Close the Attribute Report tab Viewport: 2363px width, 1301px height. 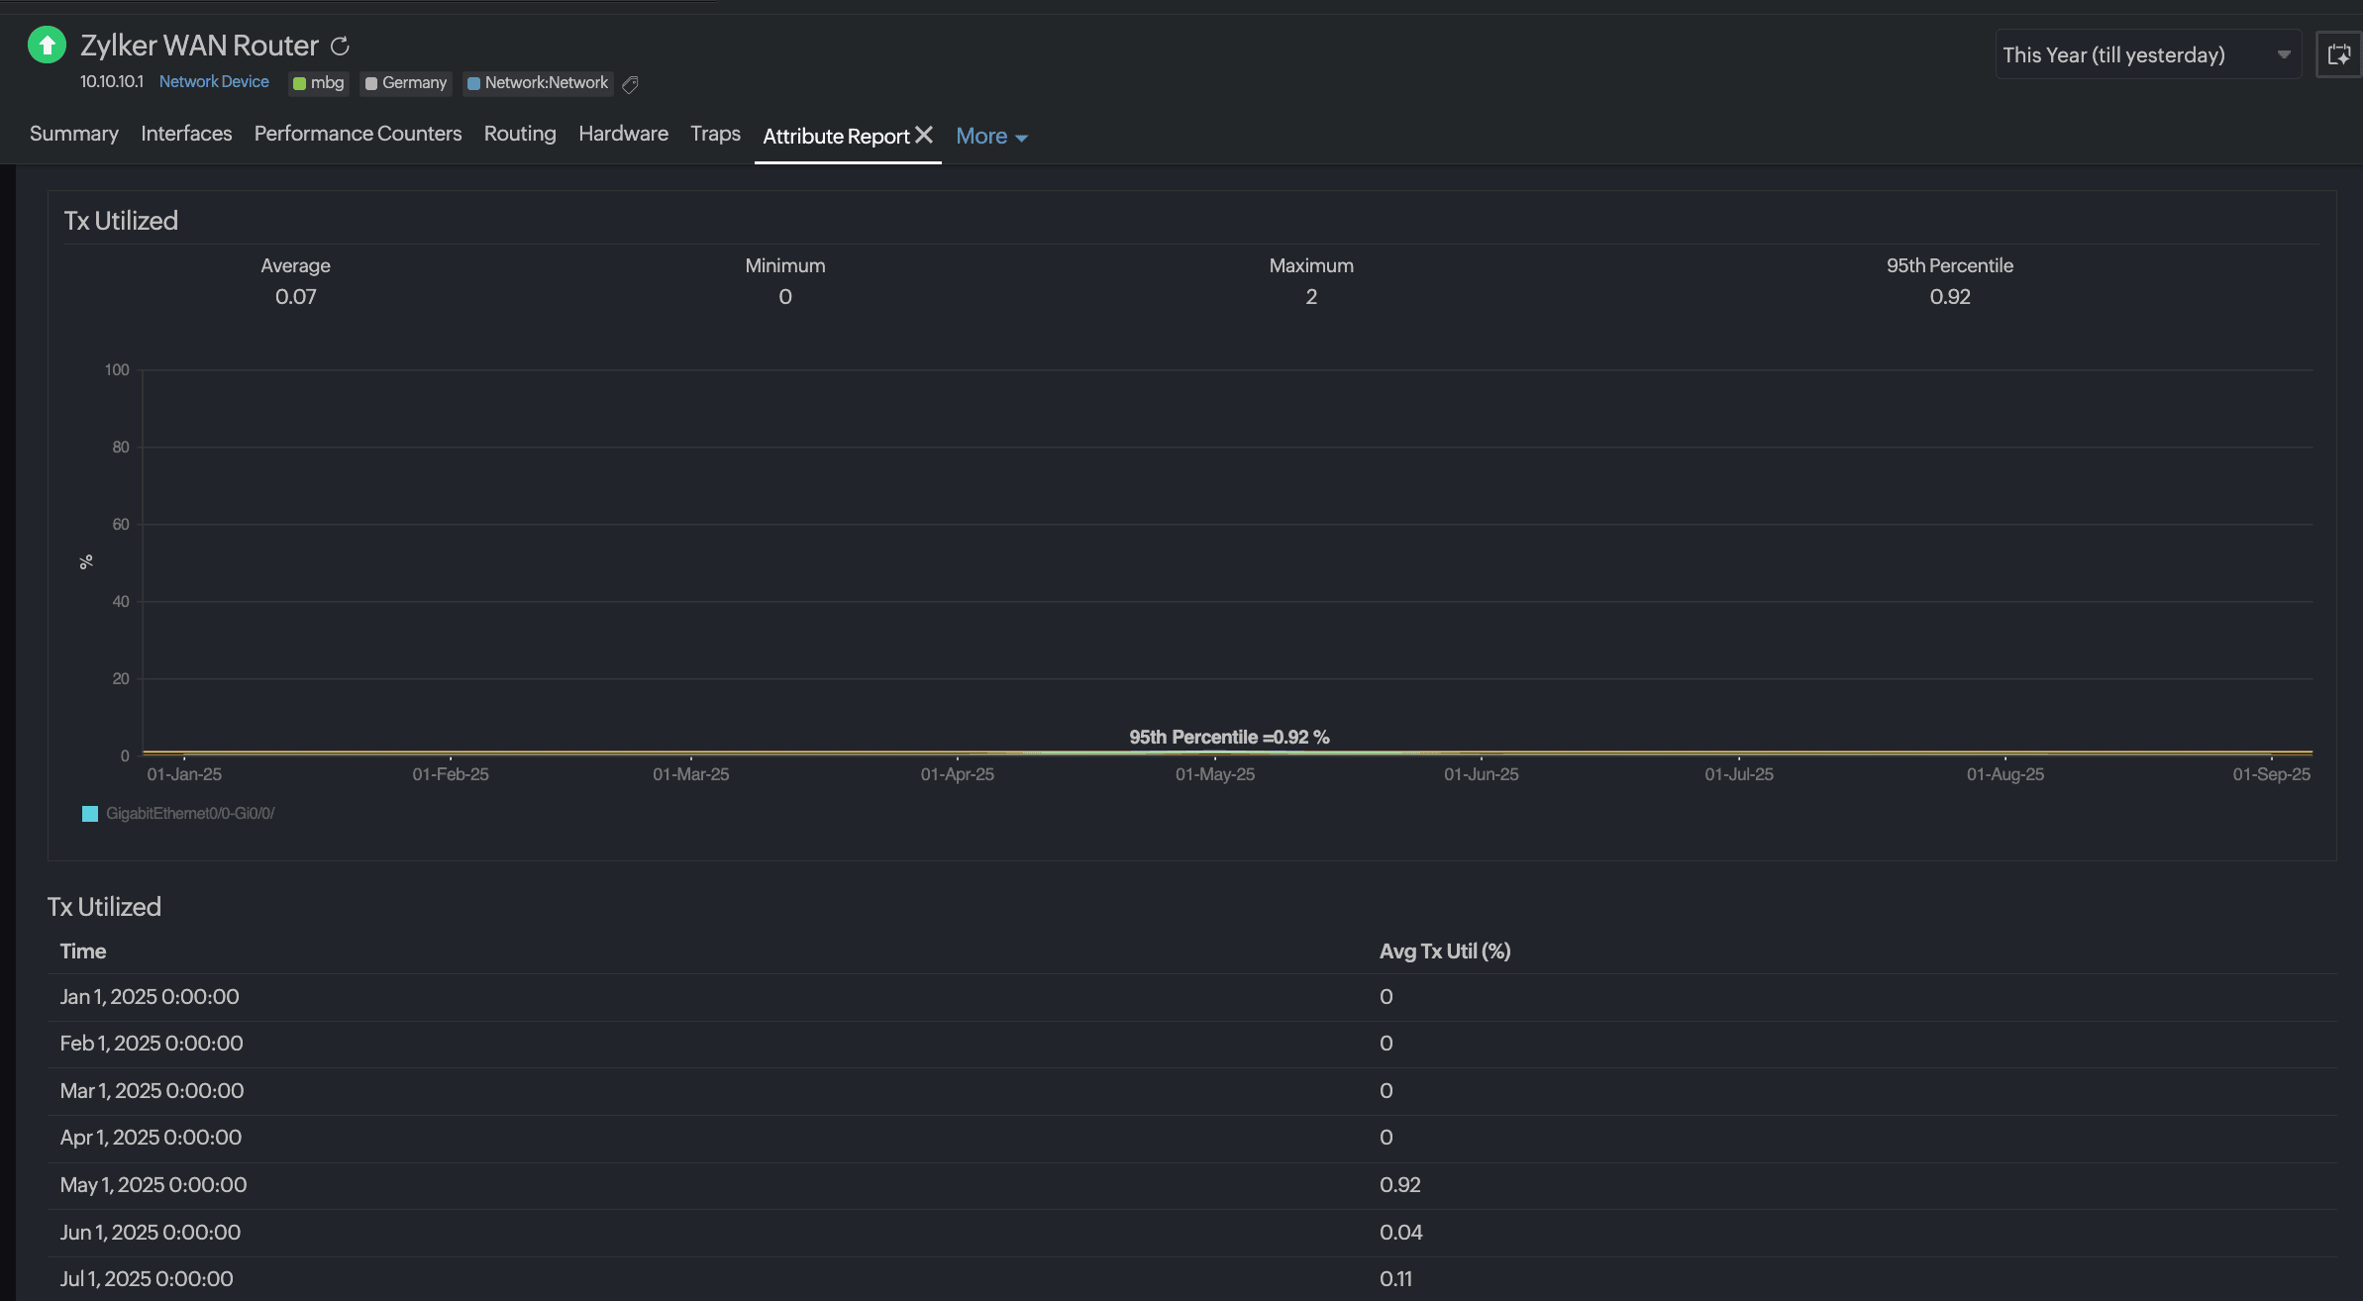924,135
